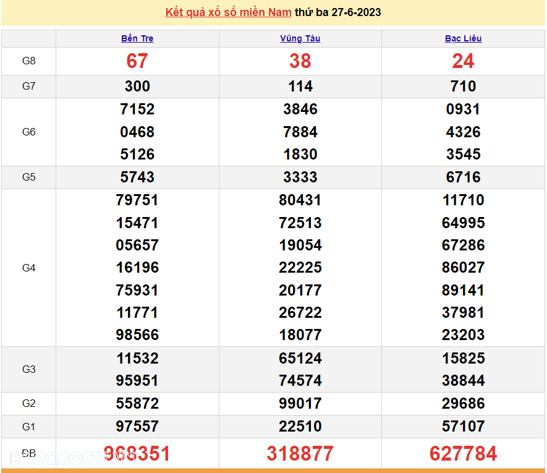Viewport: 547px width, 473px height.
Task: Select special prize number 318877
Action: tap(300, 453)
